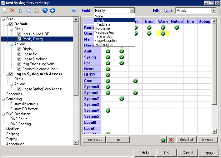Uncheck the Priority-Emerg filter checkbox
Image resolution: width=221 pixels, height=158 pixels.
(x=19, y=39)
